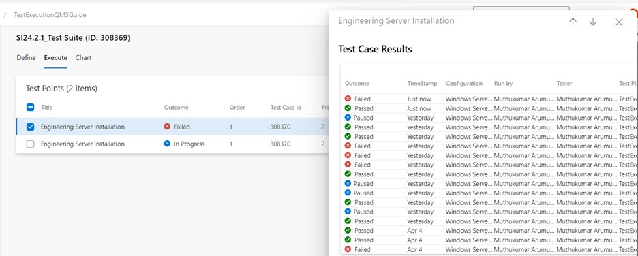Select the Engineering Server Installation title in the In Progress row
The height and width of the screenshot is (256, 638).
[82, 144]
